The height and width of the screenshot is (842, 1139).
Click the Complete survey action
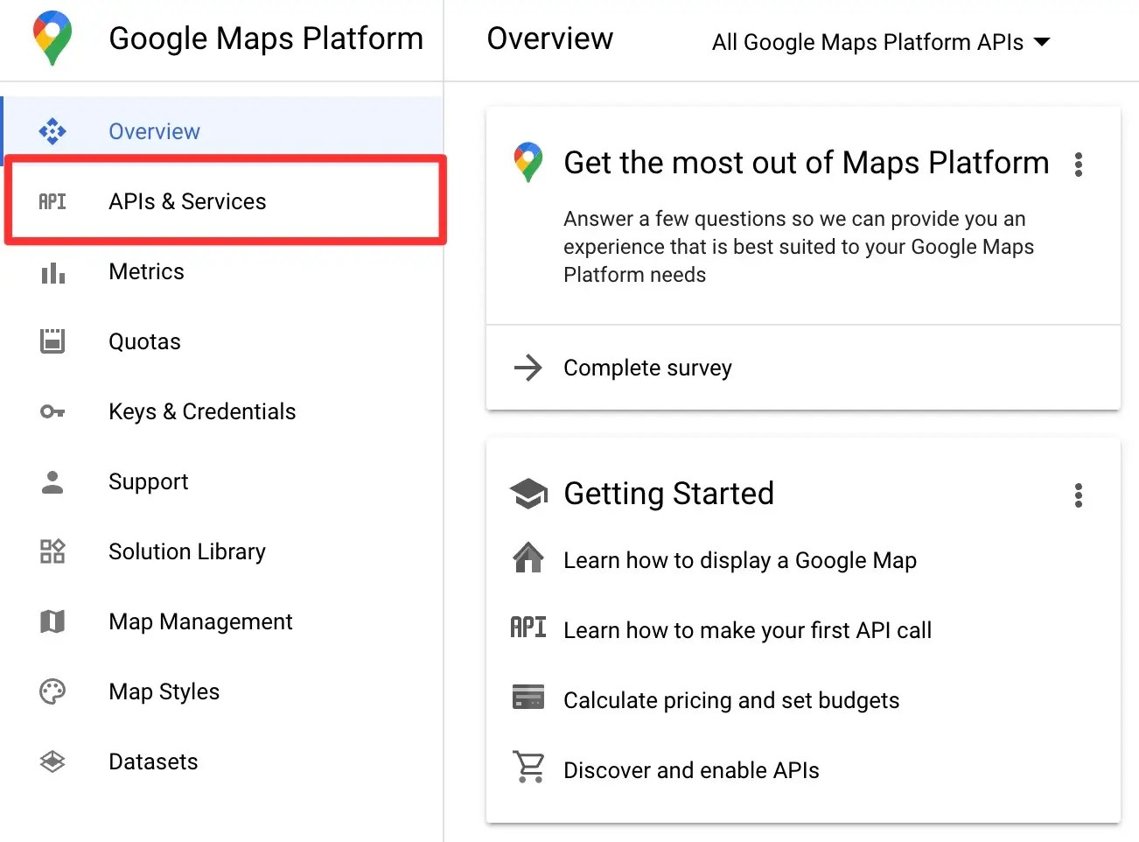[647, 368]
